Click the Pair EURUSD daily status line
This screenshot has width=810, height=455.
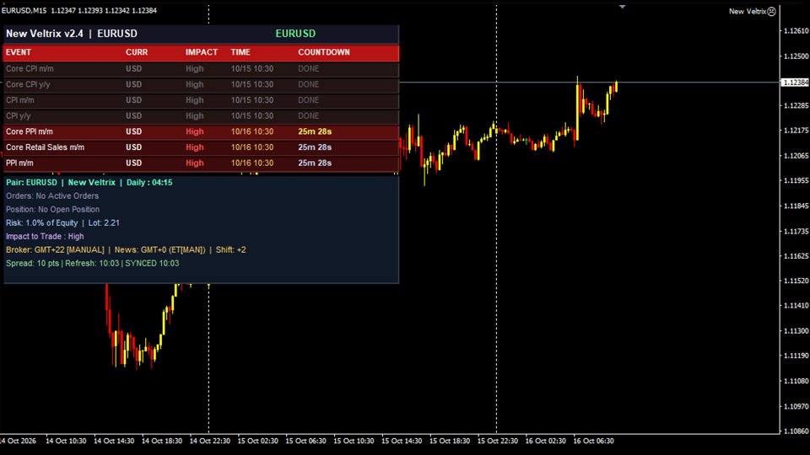[89, 183]
